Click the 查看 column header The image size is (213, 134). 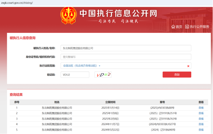[x=201, y=102]
